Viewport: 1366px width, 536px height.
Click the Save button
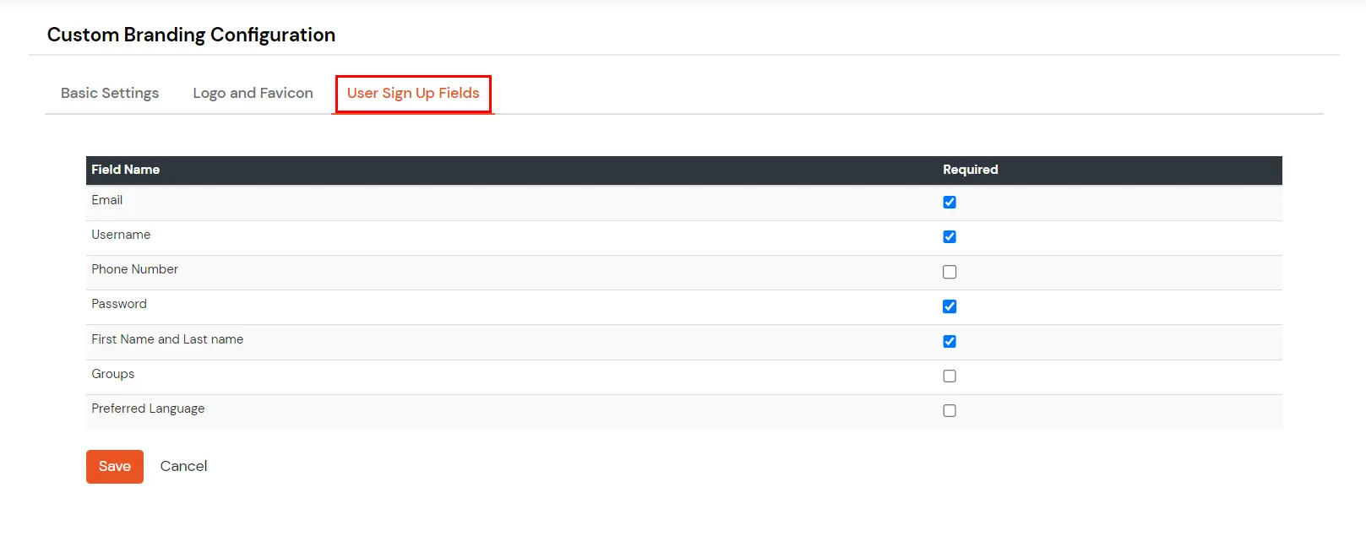(x=114, y=466)
